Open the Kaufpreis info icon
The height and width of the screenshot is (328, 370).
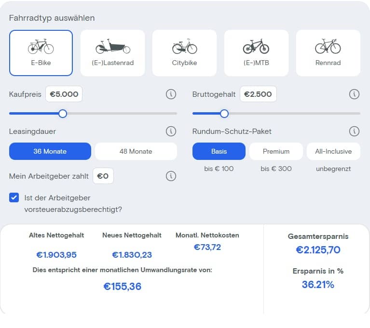click(x=171, y=94)
